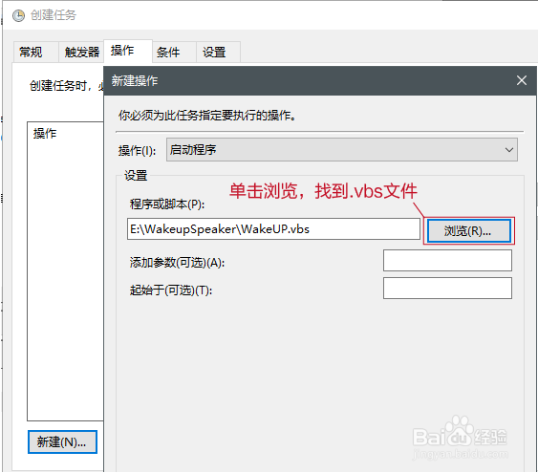This screenshot has width=538, height=473.
Task: Focus the 起始于(可选) input field
Action: pyautogui.click(x=447, y=289)
